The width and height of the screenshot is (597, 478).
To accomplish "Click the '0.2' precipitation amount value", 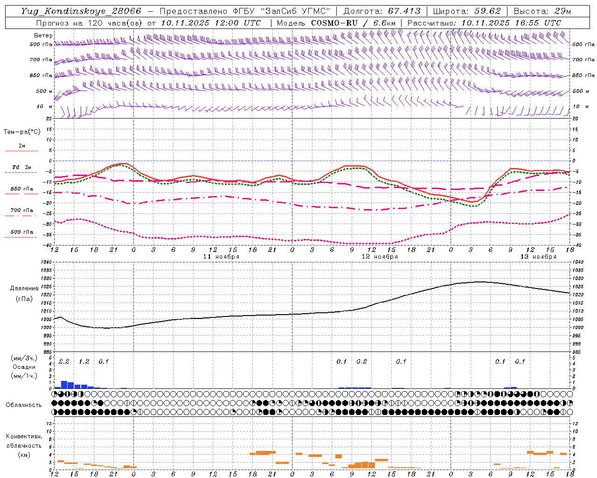I will tap(361, 362).
